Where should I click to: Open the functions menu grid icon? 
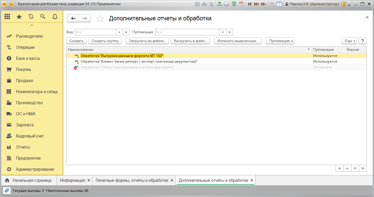7,17
